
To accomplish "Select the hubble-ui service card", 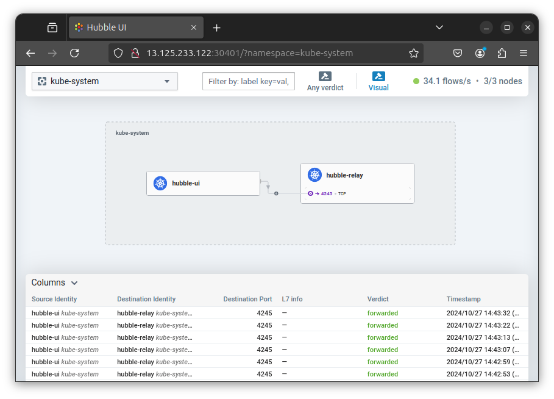I will point(203,183).
